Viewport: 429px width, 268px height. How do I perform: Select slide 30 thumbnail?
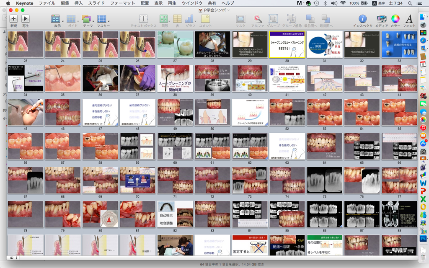pos(287,44)
